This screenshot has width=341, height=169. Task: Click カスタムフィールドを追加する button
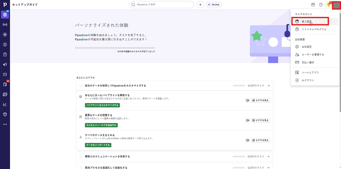click(101, 125)
